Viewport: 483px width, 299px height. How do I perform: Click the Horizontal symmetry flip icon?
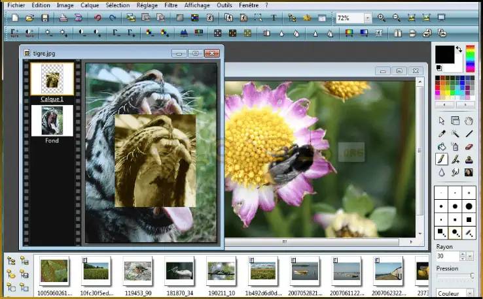coord(398,33)
